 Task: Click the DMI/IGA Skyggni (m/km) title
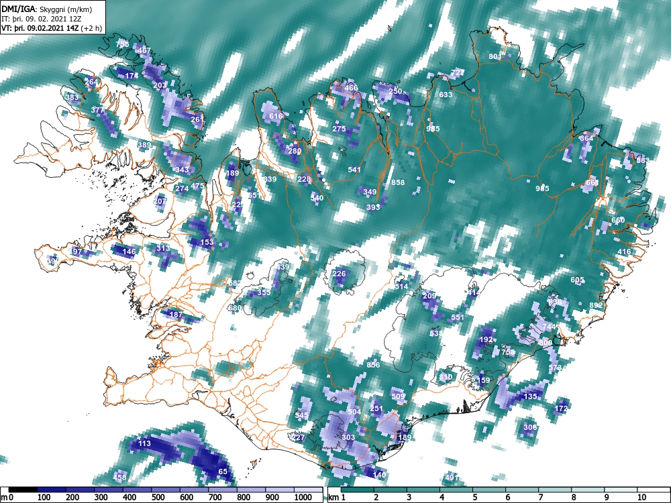[x=46, y=9]
